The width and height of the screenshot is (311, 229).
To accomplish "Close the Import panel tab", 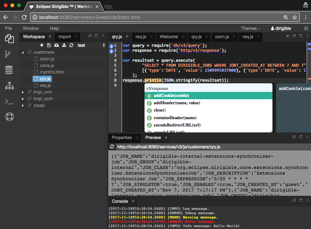I will coord(76,37).
